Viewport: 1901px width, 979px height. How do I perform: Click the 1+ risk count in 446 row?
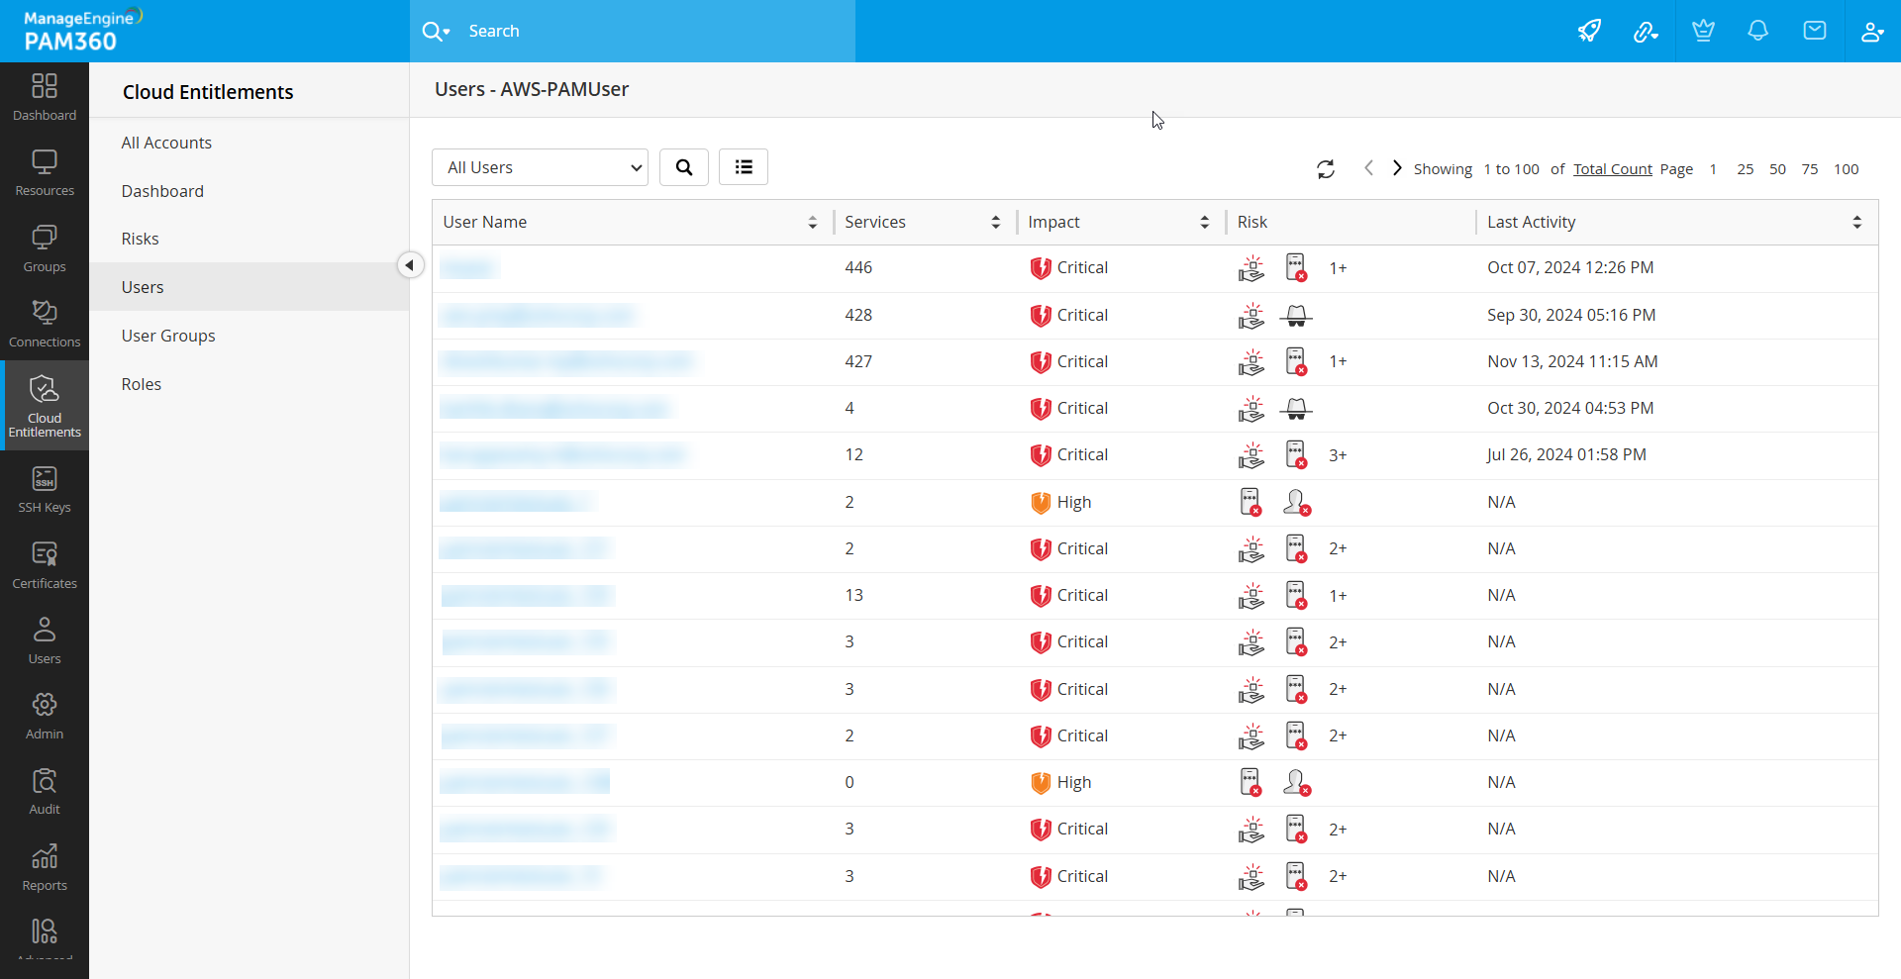pos(1338,268)
